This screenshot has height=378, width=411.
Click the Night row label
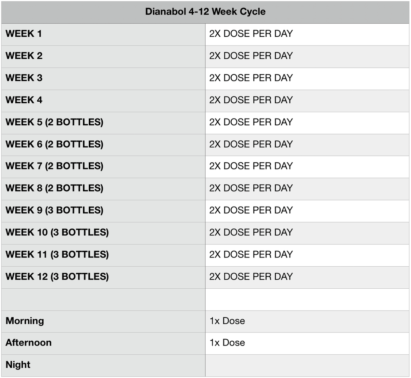point(18,365)
